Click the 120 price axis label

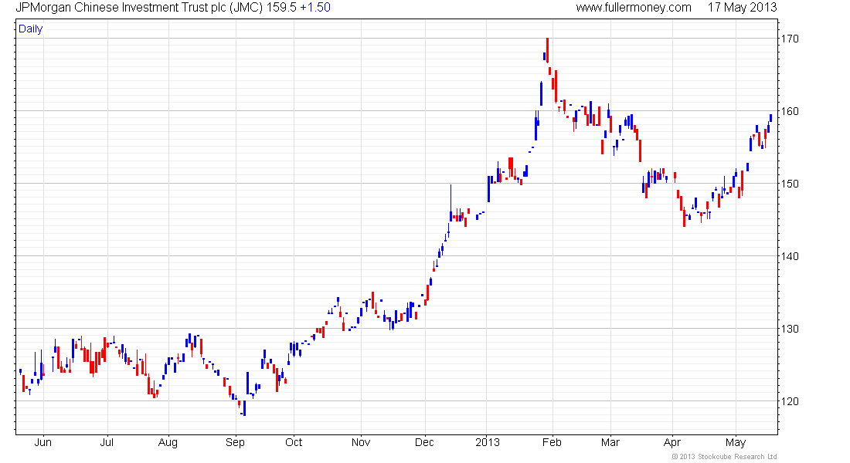pos(789,402)
